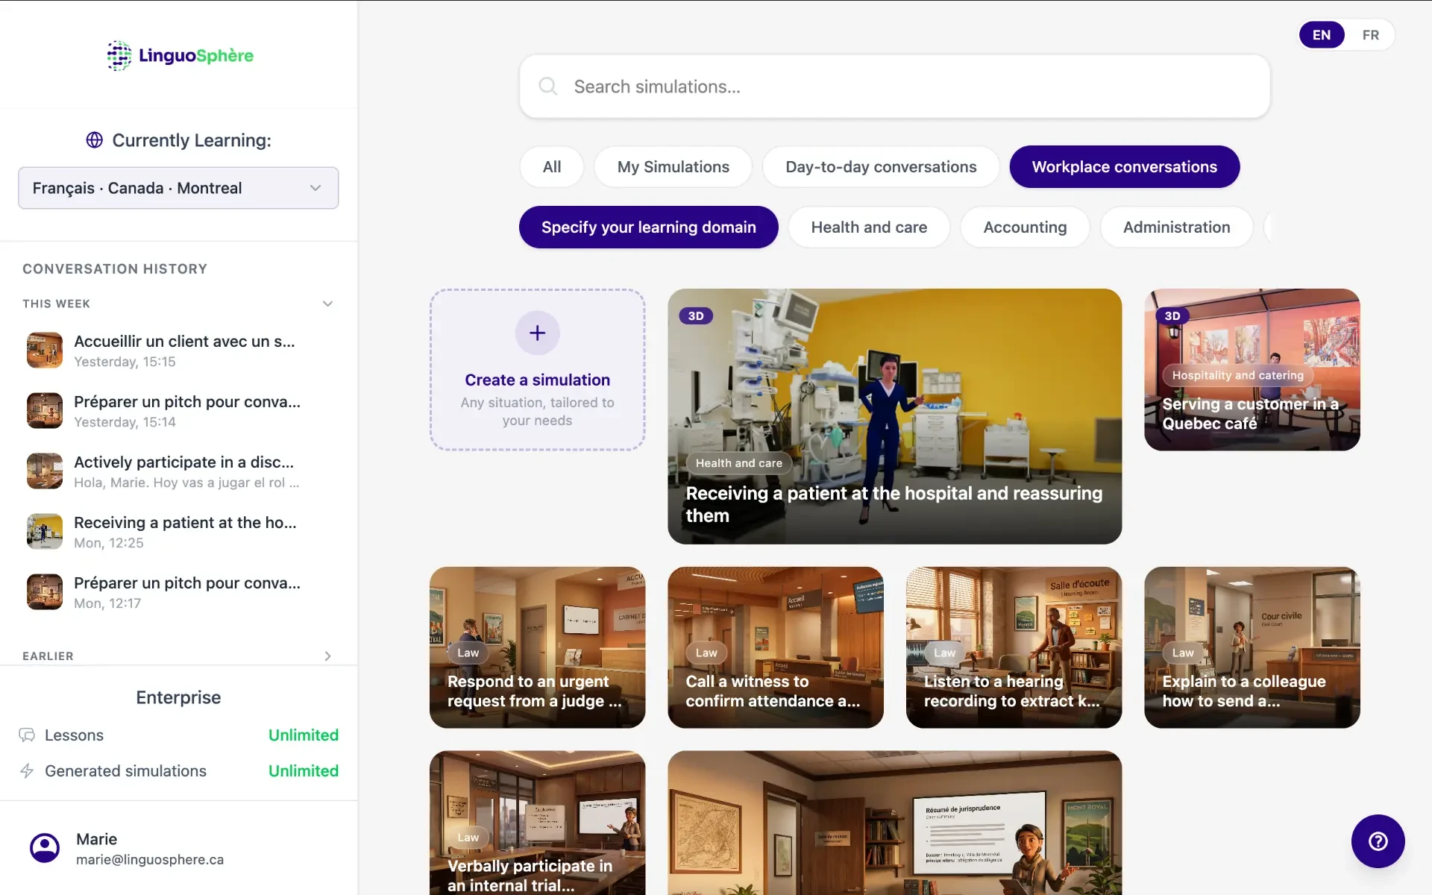
Task: Filter by Health and care domain
Action: [869, 227]
